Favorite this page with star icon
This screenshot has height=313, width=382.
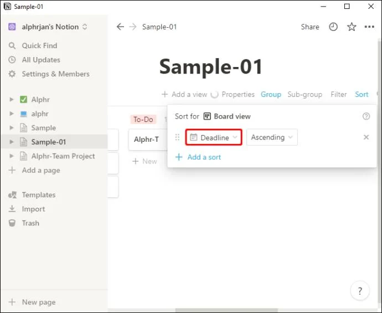(352, 27)
